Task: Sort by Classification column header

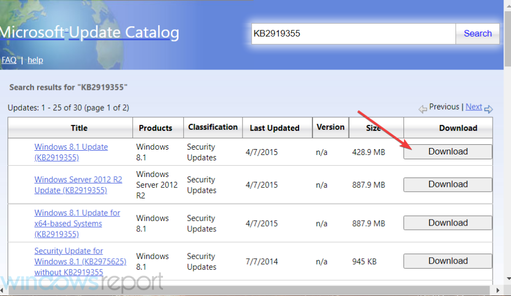Action: tap(213, 128)
